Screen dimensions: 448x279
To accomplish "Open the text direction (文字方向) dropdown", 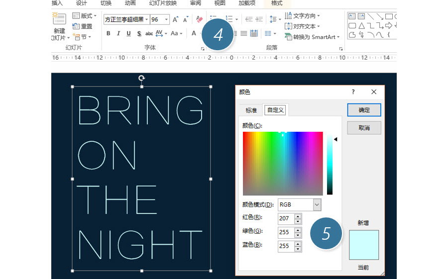I will click(302, 16).
